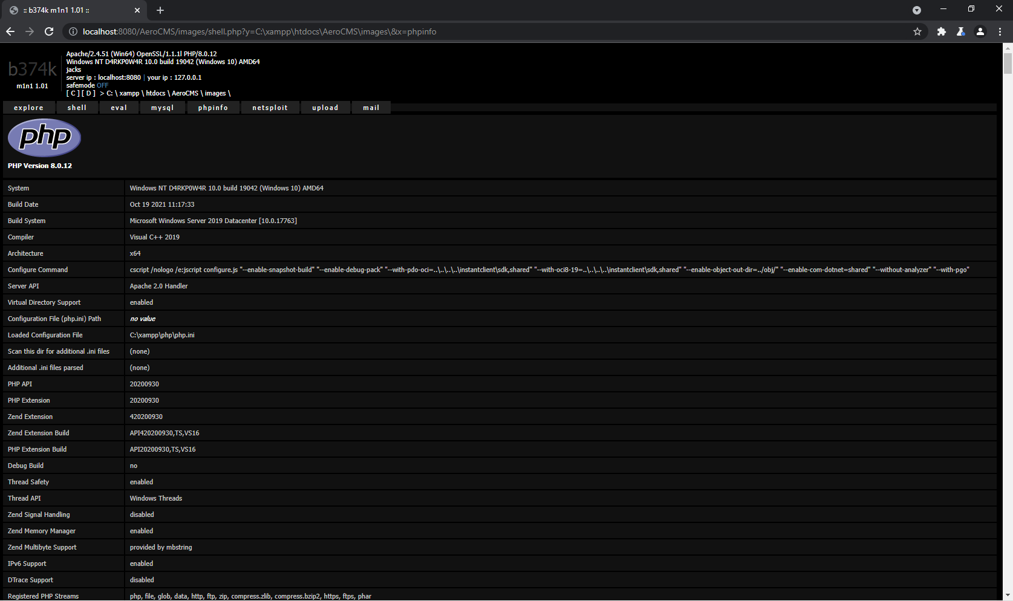Navigate to AeroCMS folder in path

tap(185, 93)
